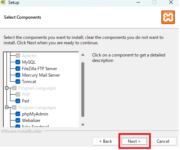Select the Webalizer label in component tree
The width and height of the screenshot is (180, 150).
click(31, 121)
